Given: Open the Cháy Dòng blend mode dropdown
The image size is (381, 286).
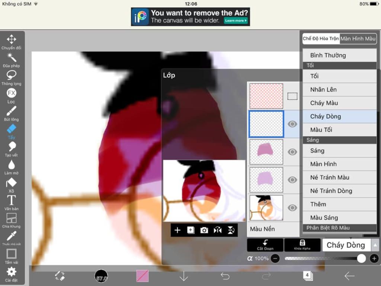Looking at the screenshot, I should [x=346, y=245].
